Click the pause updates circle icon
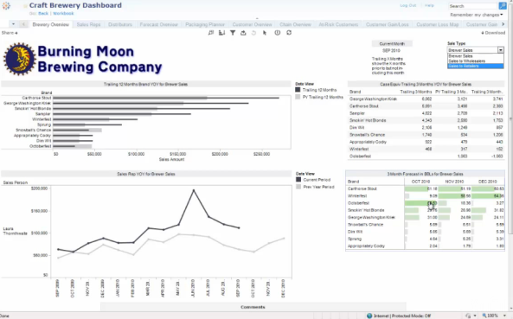The height and width of the screenshot is (319, 513). pyautogui.click(x=278, y=33)
